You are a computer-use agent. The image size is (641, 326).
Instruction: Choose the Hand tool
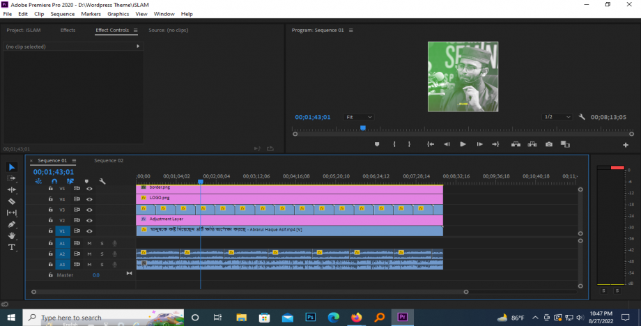pos(11,235)
